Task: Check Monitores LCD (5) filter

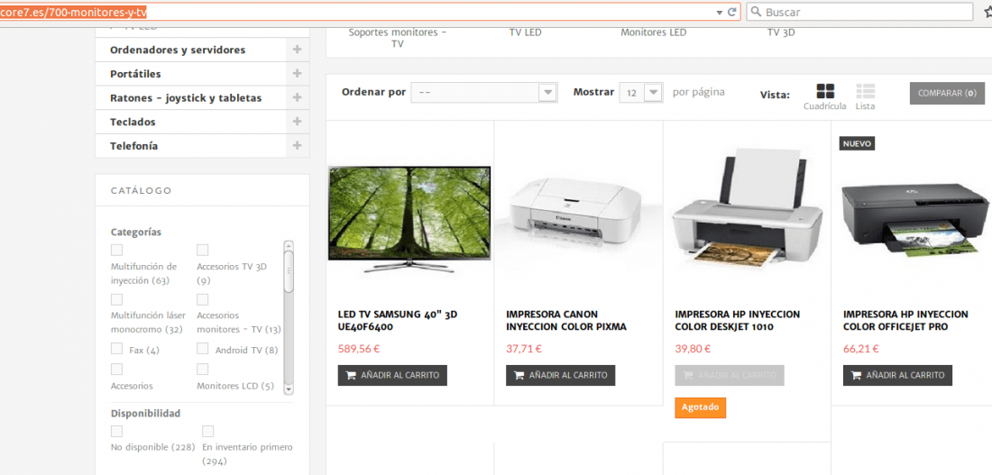Action: coord(202,369)
